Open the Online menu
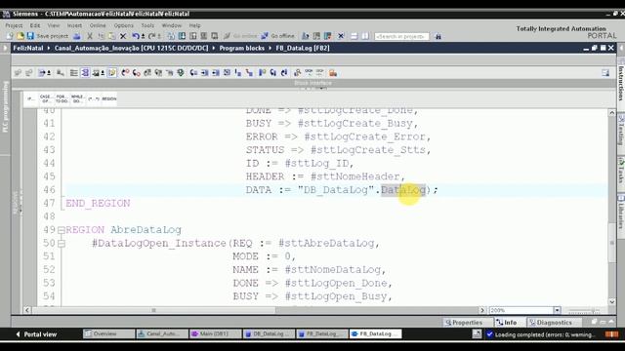Image resolution: width=625 pixels, height=351 pixels. click(98, 25)
